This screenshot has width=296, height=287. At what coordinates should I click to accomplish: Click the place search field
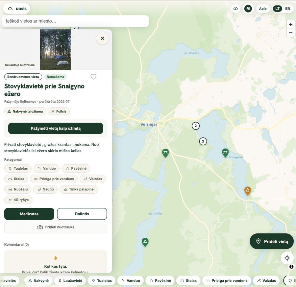tap(75, 21)
